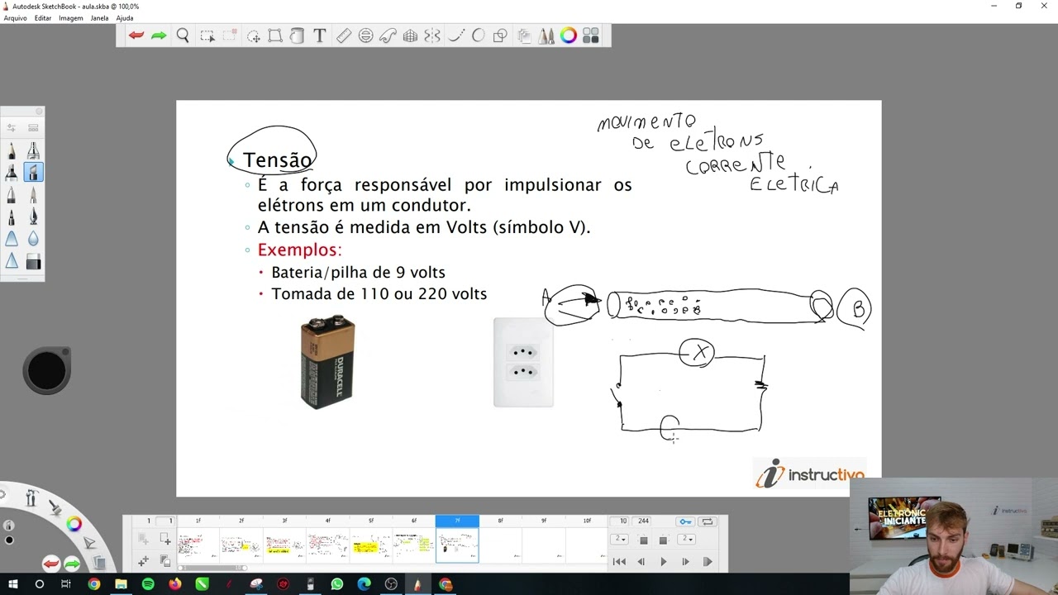
Task: Select the water drop smear brush
Action: 33,239
